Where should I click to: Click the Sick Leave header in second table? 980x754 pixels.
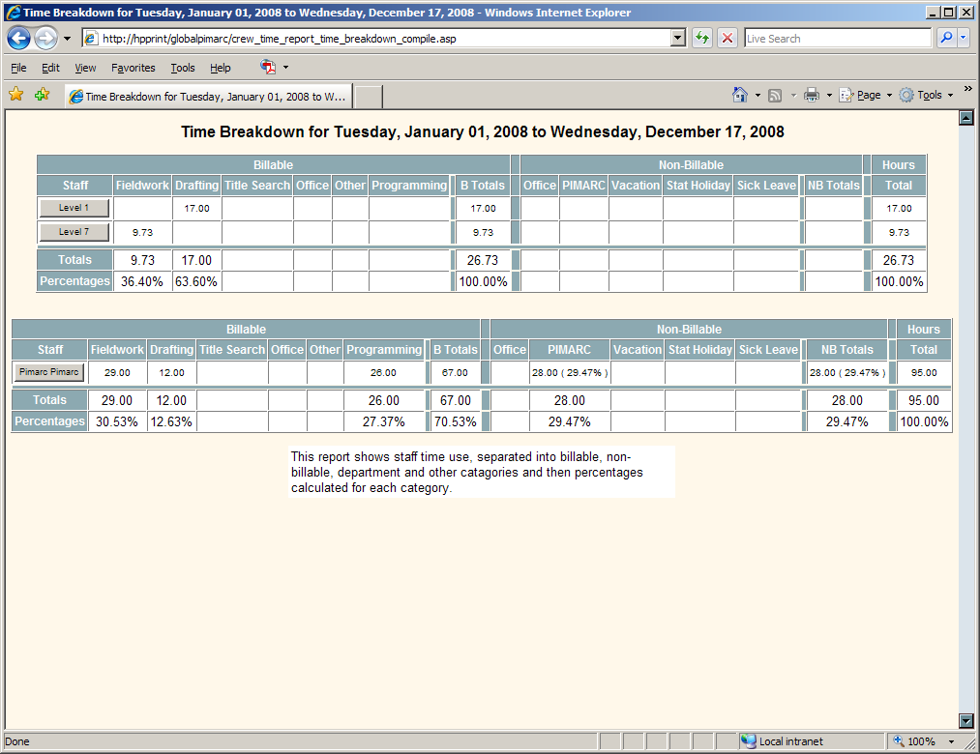[x=768, y=350]
